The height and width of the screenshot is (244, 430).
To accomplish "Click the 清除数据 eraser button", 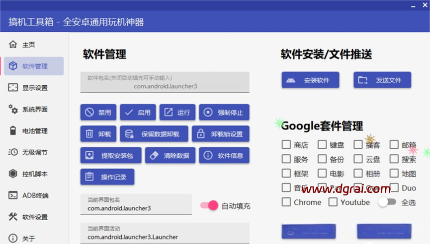I will 170,155.
